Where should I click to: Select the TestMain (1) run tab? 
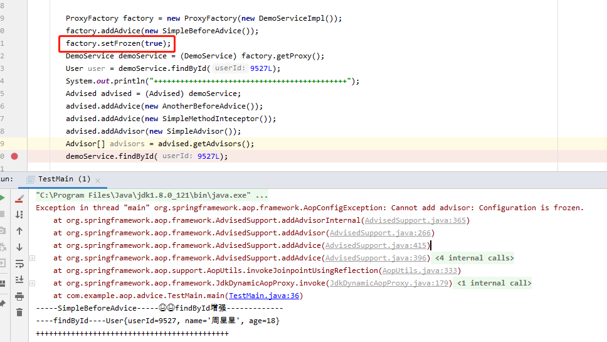click(64, 179)
